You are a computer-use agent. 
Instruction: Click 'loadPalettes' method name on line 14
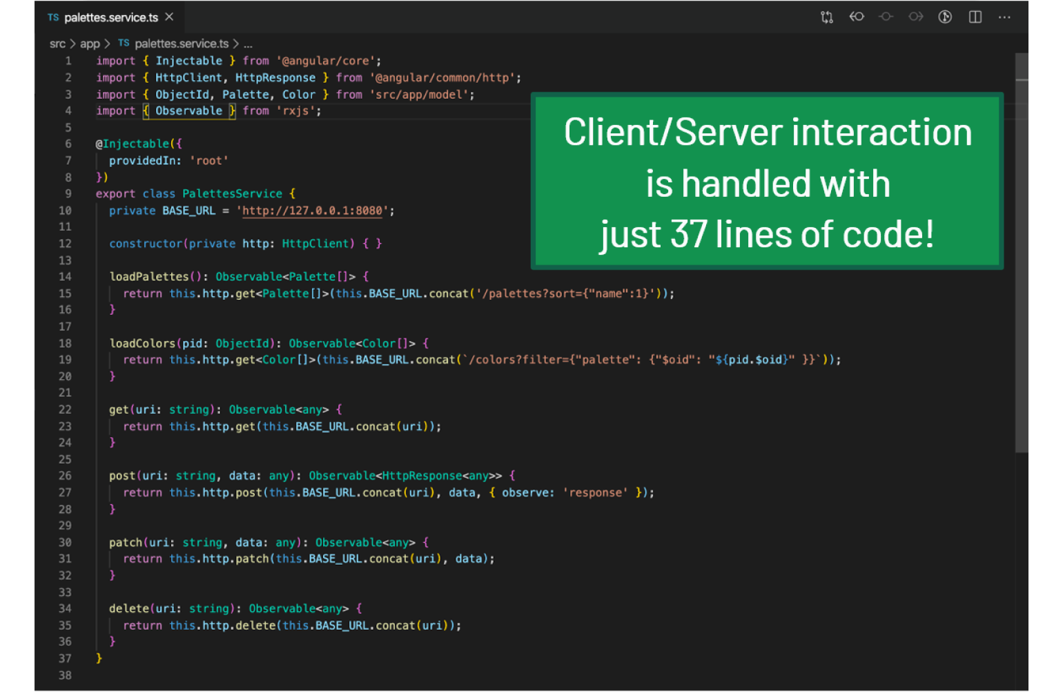(x=149, y=277)
